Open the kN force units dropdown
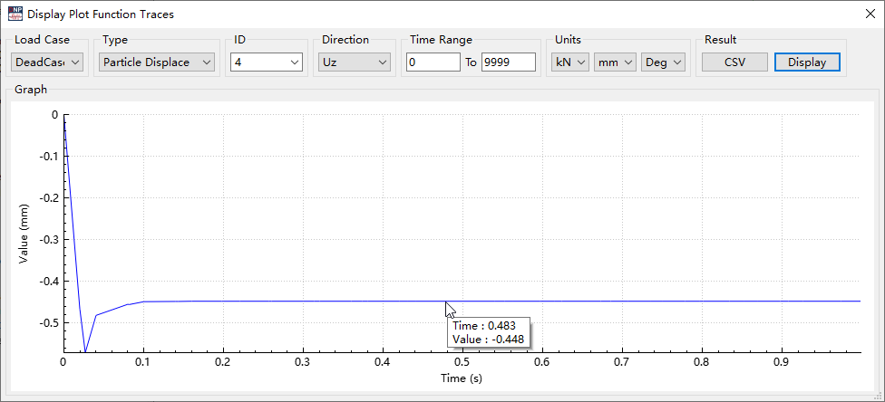 [569, 62]
